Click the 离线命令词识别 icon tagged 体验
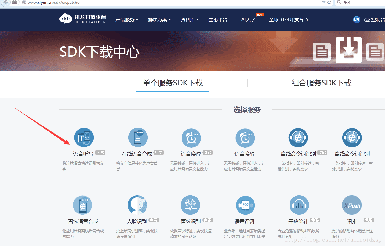 coord(298,137)
